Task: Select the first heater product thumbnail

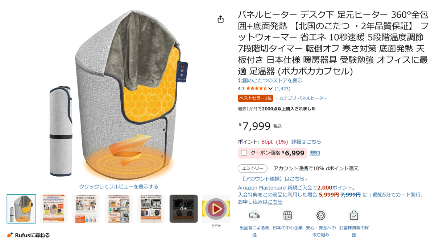Action: (21, 209)
